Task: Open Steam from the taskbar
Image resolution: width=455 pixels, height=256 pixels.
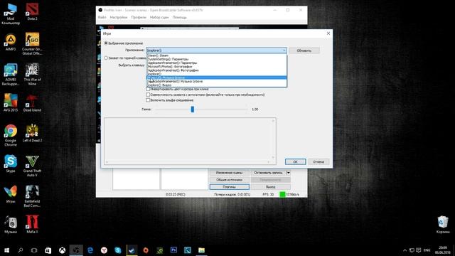Action: [132, 250]
